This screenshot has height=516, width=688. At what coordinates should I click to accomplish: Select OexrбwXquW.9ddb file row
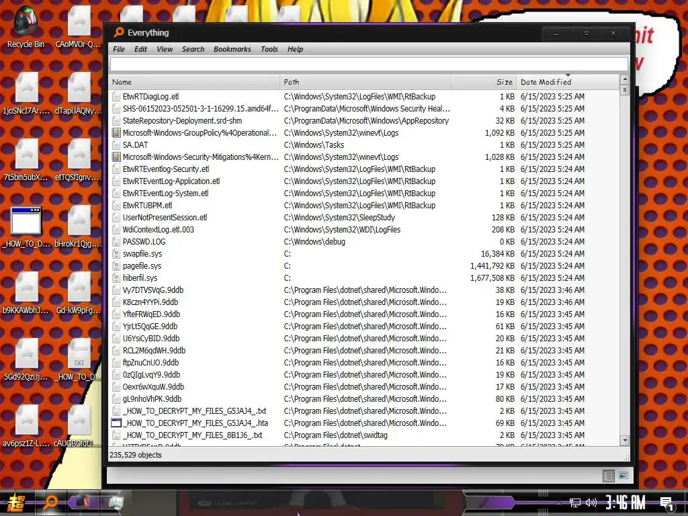364,386
